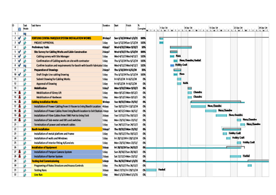The height and width of the screenshot is (195, 276).
Task: Click the four-day Power Cabling Gantt bar
Action: click(x=198, y=106)
